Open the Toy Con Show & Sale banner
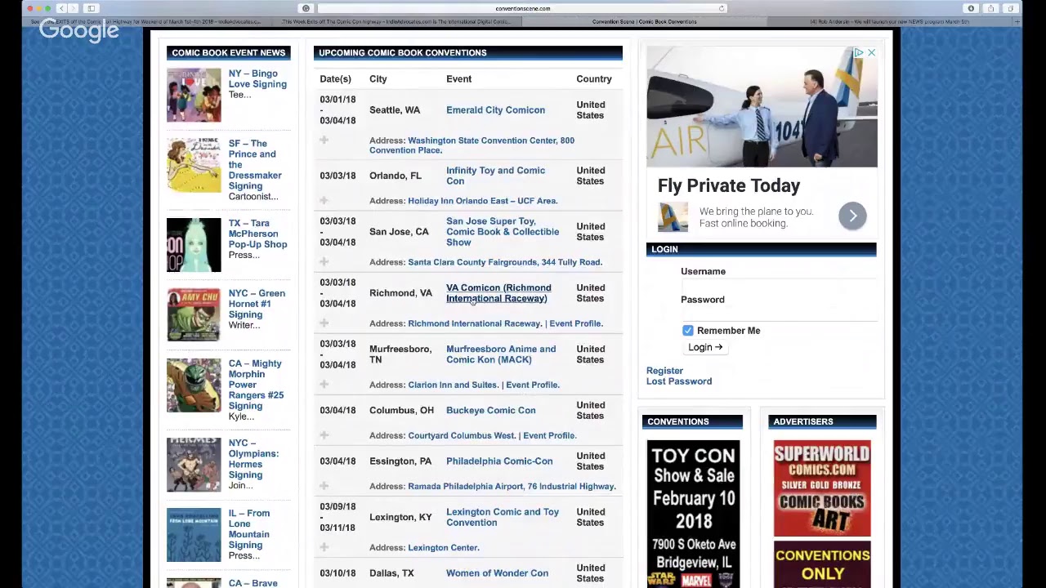The height and width of the screenshot is (588, 1046). coord(693,514)
